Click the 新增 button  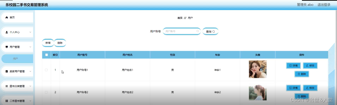pos(48,43)
